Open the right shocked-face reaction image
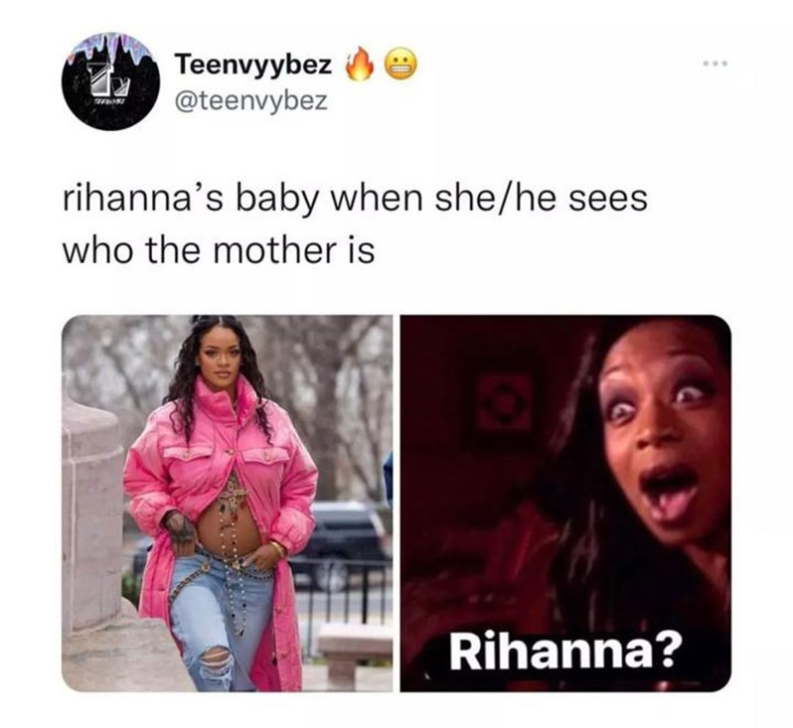The width and height of the screenshot is (793, 728). (x=565, y=503)
